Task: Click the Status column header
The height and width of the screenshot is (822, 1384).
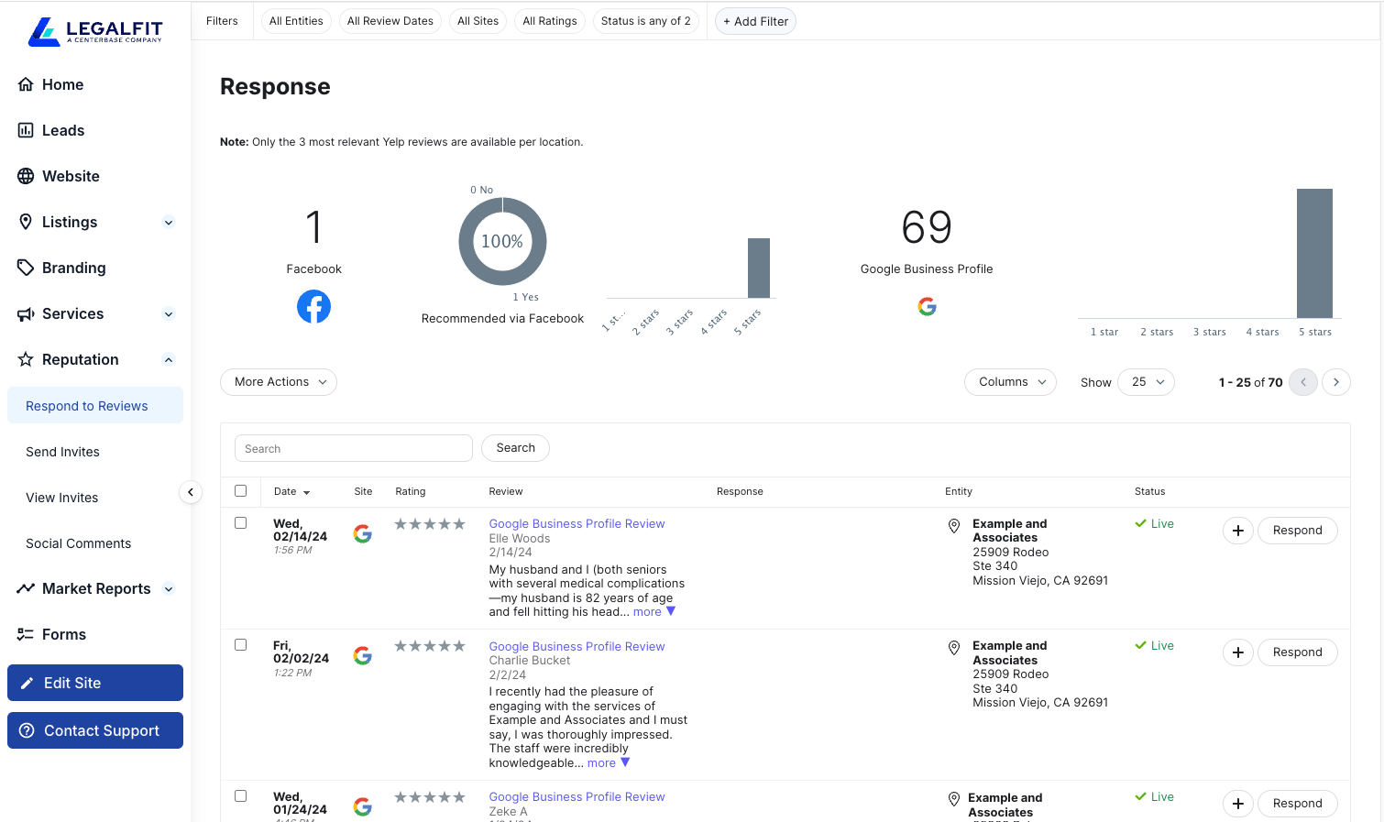Action: 1149,492
